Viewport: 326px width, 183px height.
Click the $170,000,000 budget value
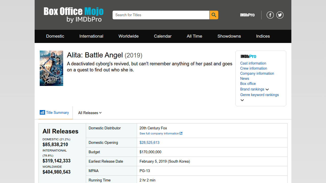coord(151,152)
